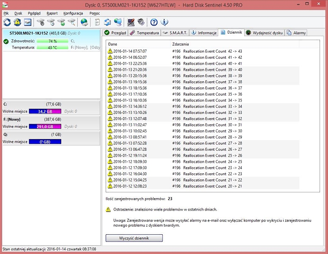Click the disk with magnifying glass icon
The width and height of the screenshot is (328, 254).
[x=71, y=22]
